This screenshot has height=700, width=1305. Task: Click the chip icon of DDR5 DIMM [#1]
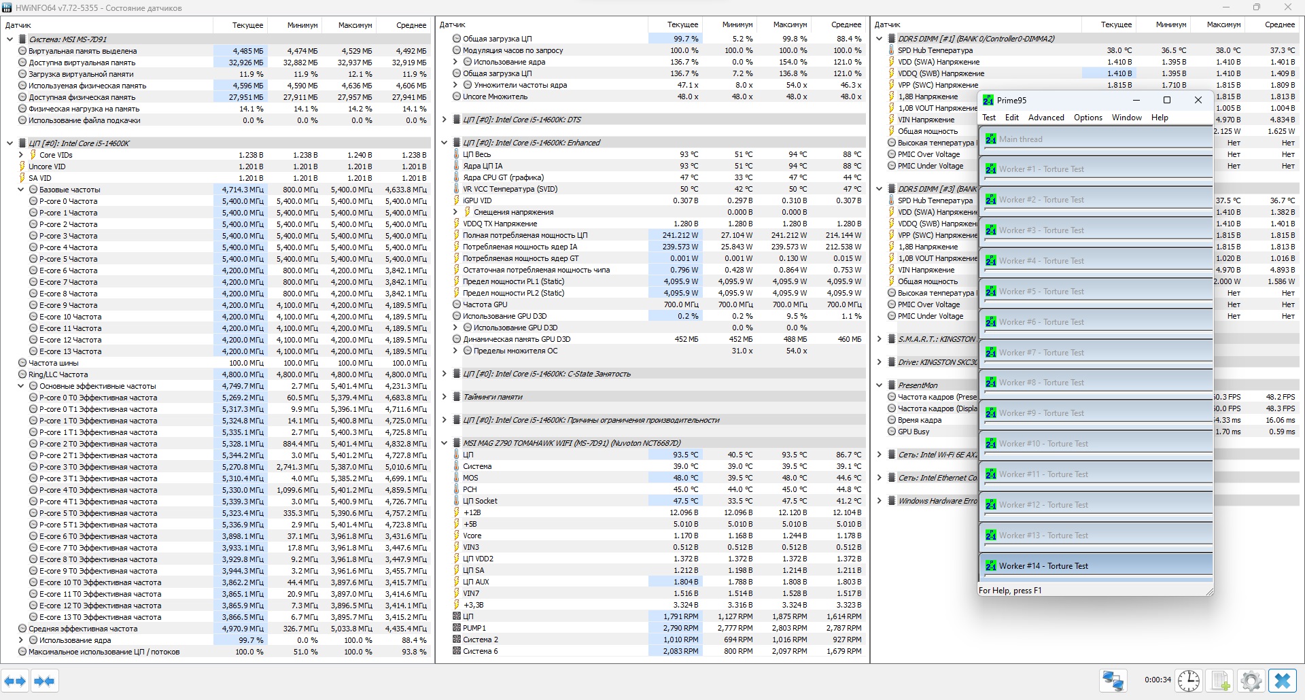click(x=891, y=39)
